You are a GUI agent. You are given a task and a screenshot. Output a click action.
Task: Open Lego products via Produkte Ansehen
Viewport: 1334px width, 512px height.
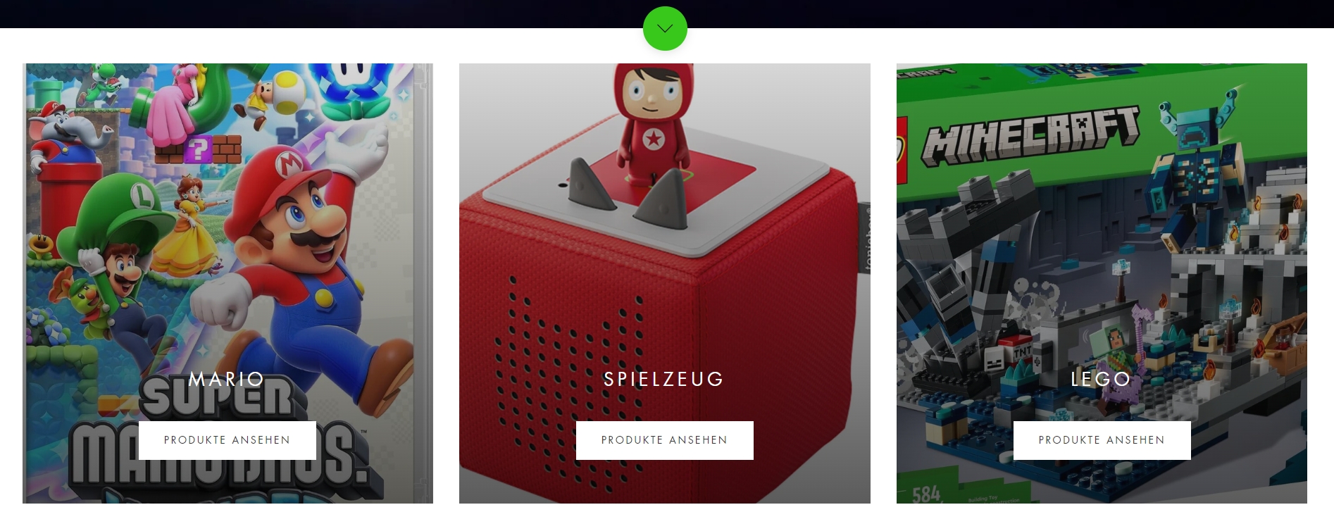point(1102,440)
